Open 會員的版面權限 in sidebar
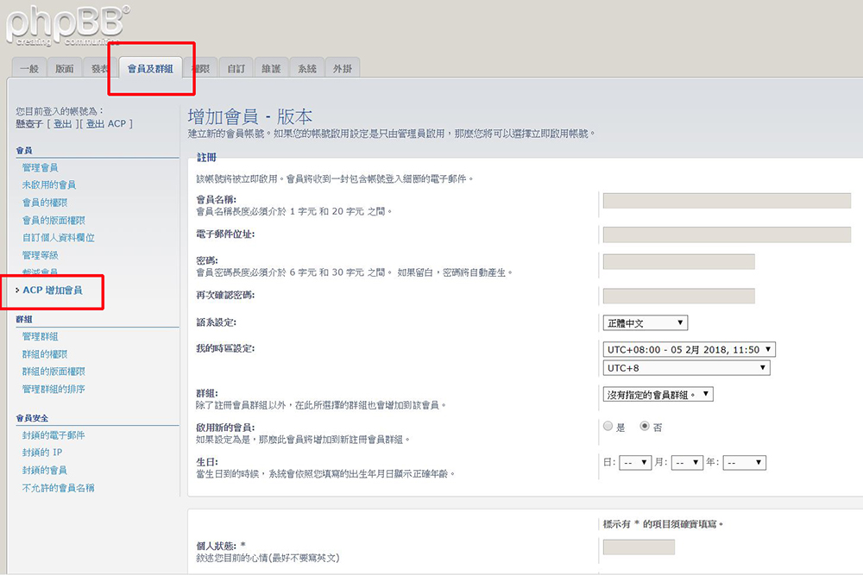863x575 pixels. 54,220
